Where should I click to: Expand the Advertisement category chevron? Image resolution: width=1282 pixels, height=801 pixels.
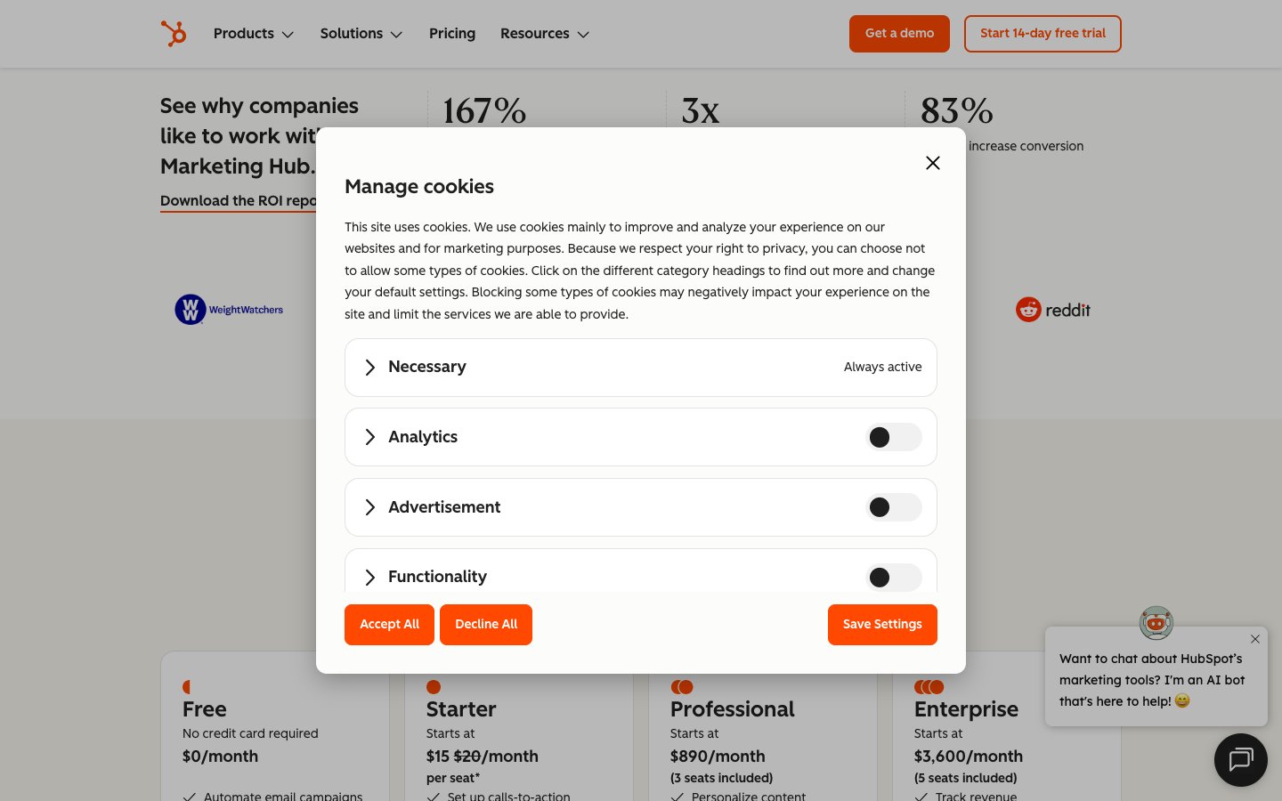click(370, 507)
